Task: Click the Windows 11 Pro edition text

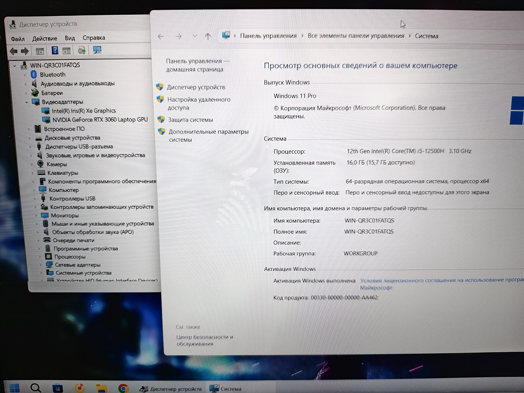Action: pyautogui.click(x=295, y=96)
